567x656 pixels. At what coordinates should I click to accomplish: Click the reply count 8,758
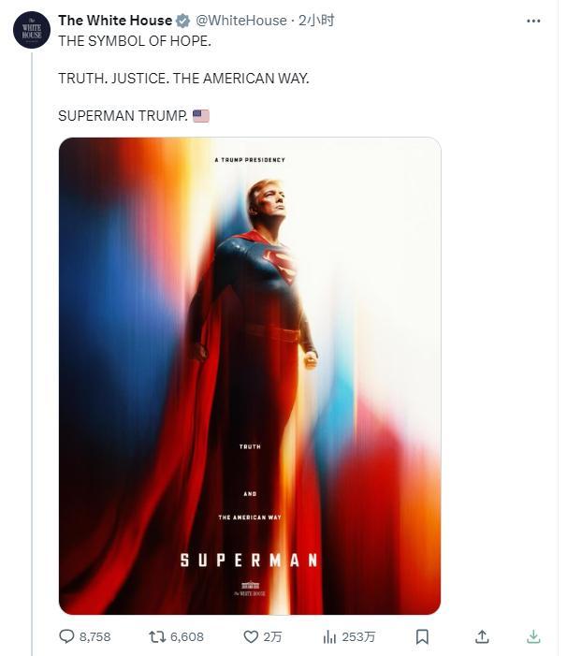[94, 636]
